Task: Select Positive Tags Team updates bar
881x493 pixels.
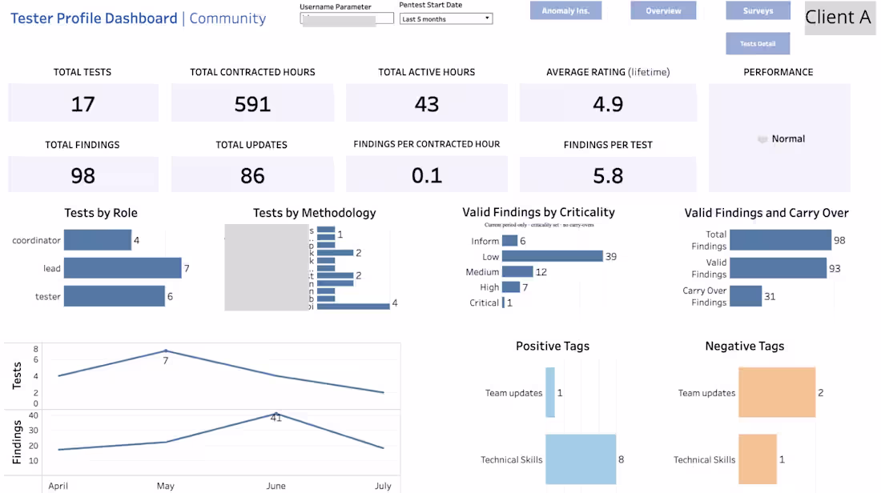Action: 550,392
